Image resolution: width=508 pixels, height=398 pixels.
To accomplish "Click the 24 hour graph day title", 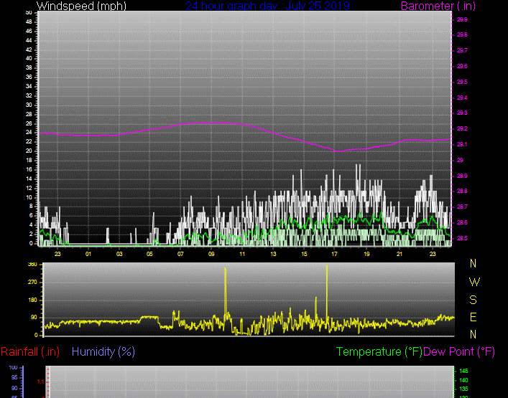I will click(x=267, y=6).
